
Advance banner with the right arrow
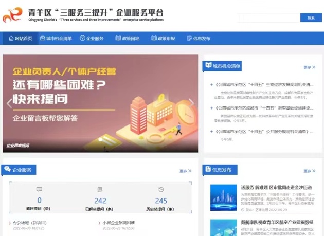(191, 103)
